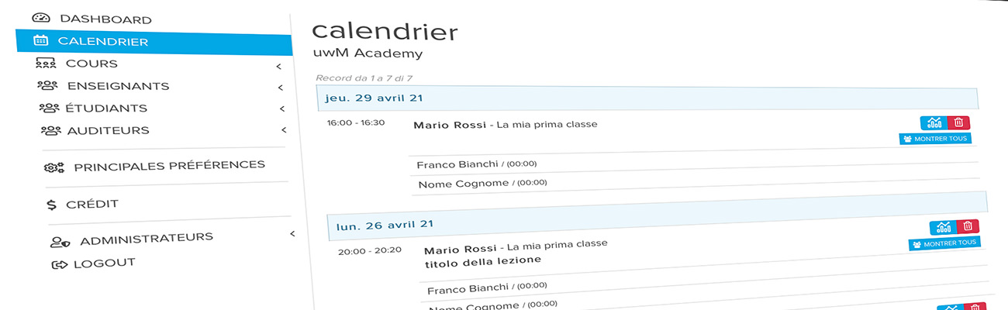Click the calendar icon in sidebar
The image size is (1008, 310).
[42, 41]
